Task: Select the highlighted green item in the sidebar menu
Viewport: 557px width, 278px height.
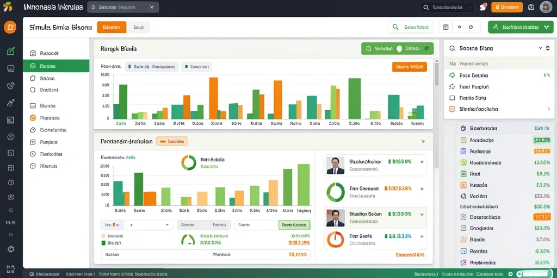Action: coord(56,66)
